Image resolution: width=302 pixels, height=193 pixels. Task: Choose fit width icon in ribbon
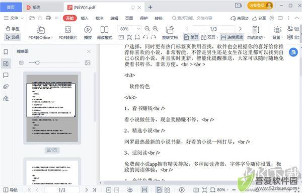click(x=137, y=37)
